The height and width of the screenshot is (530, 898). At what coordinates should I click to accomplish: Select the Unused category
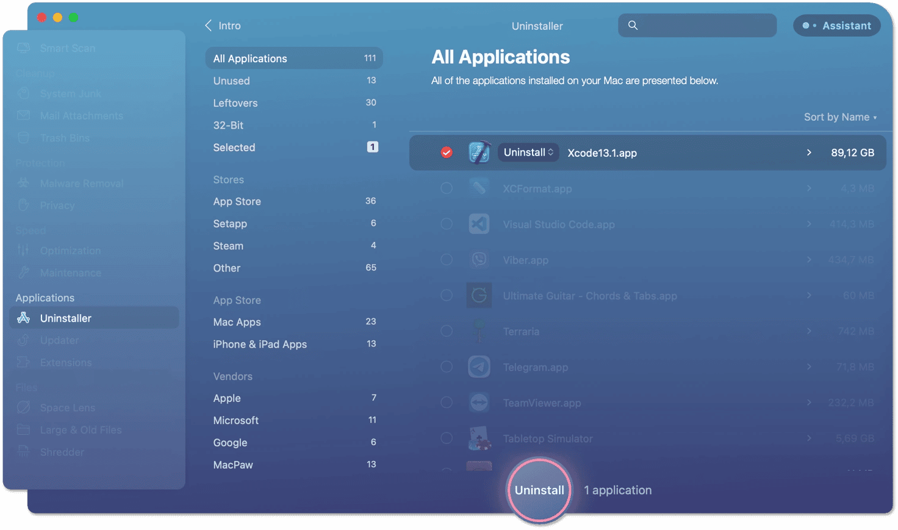pyautogui.click(x=294, y=81)
